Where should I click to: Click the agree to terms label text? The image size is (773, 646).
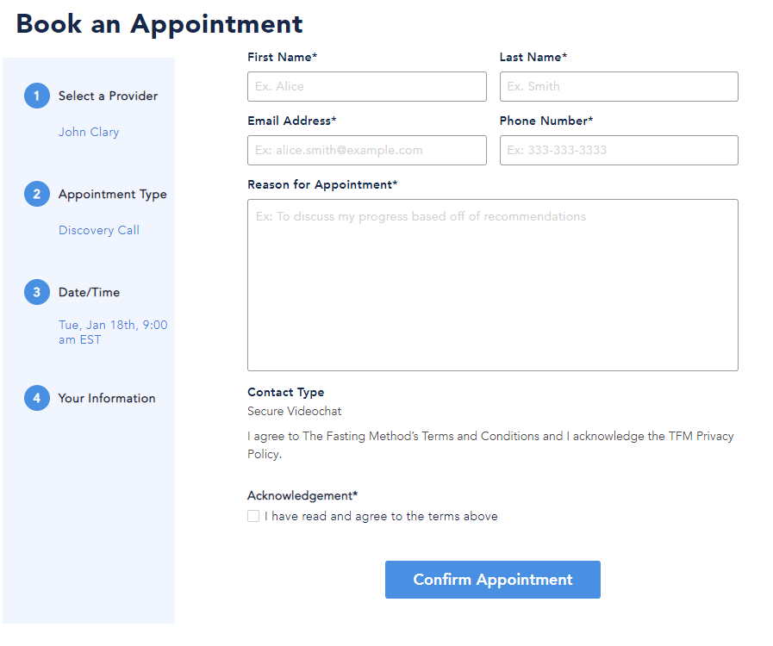[381, 516]
